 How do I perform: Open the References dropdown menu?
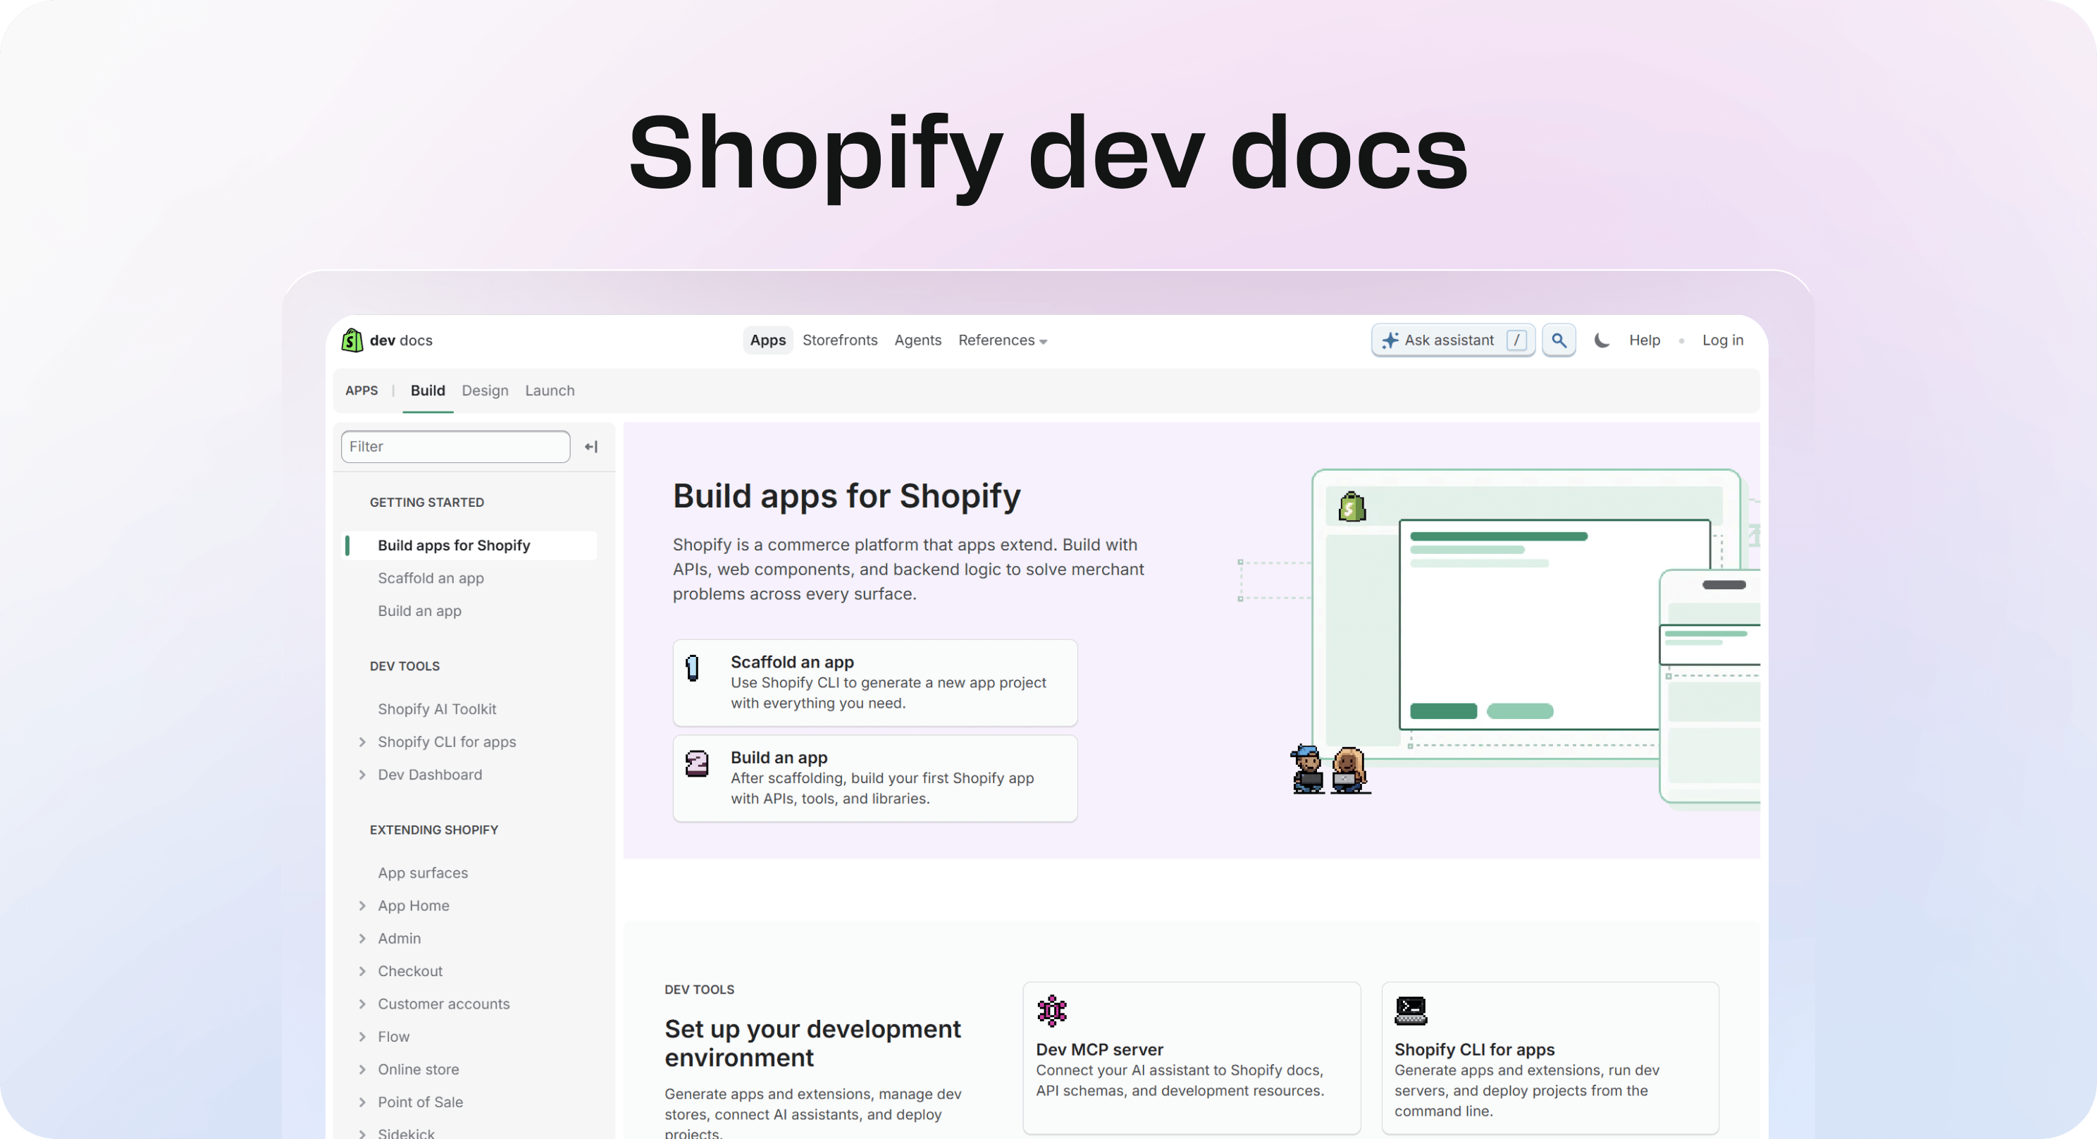pyautogui.click(x=1002, y=340)
